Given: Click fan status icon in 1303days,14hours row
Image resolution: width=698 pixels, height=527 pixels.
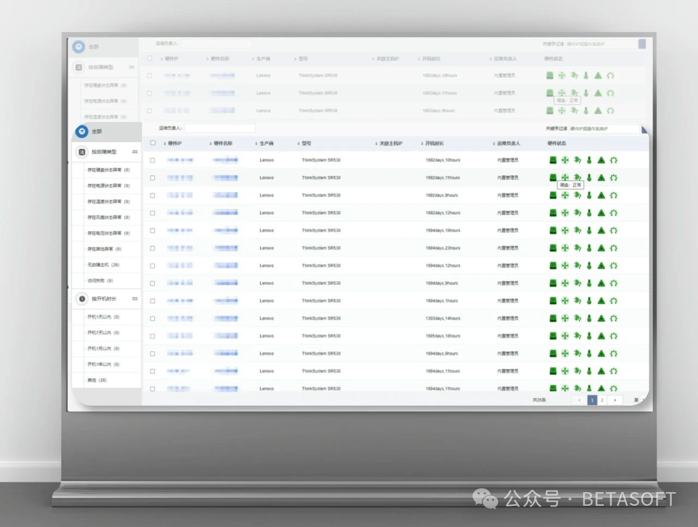Looking at the screenshot, I should tap(565, 318).
